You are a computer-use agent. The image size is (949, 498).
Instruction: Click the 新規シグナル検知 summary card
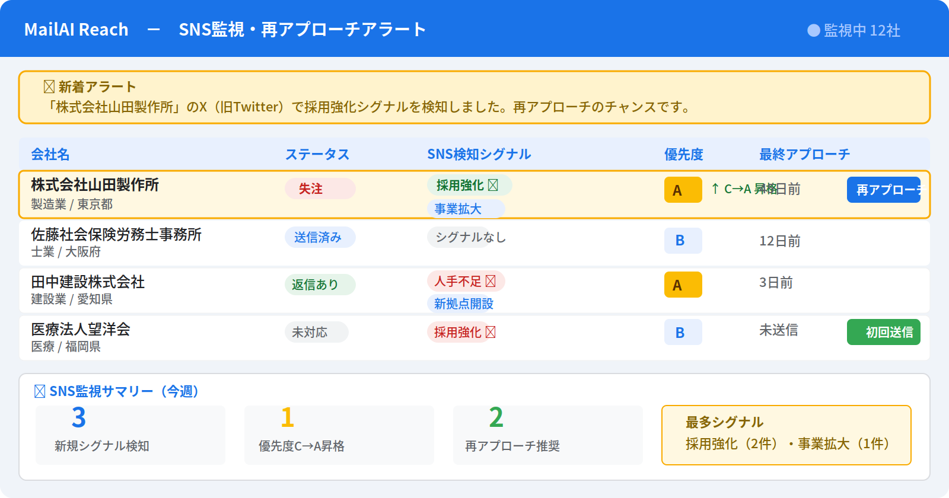click(x=130, y=435)
